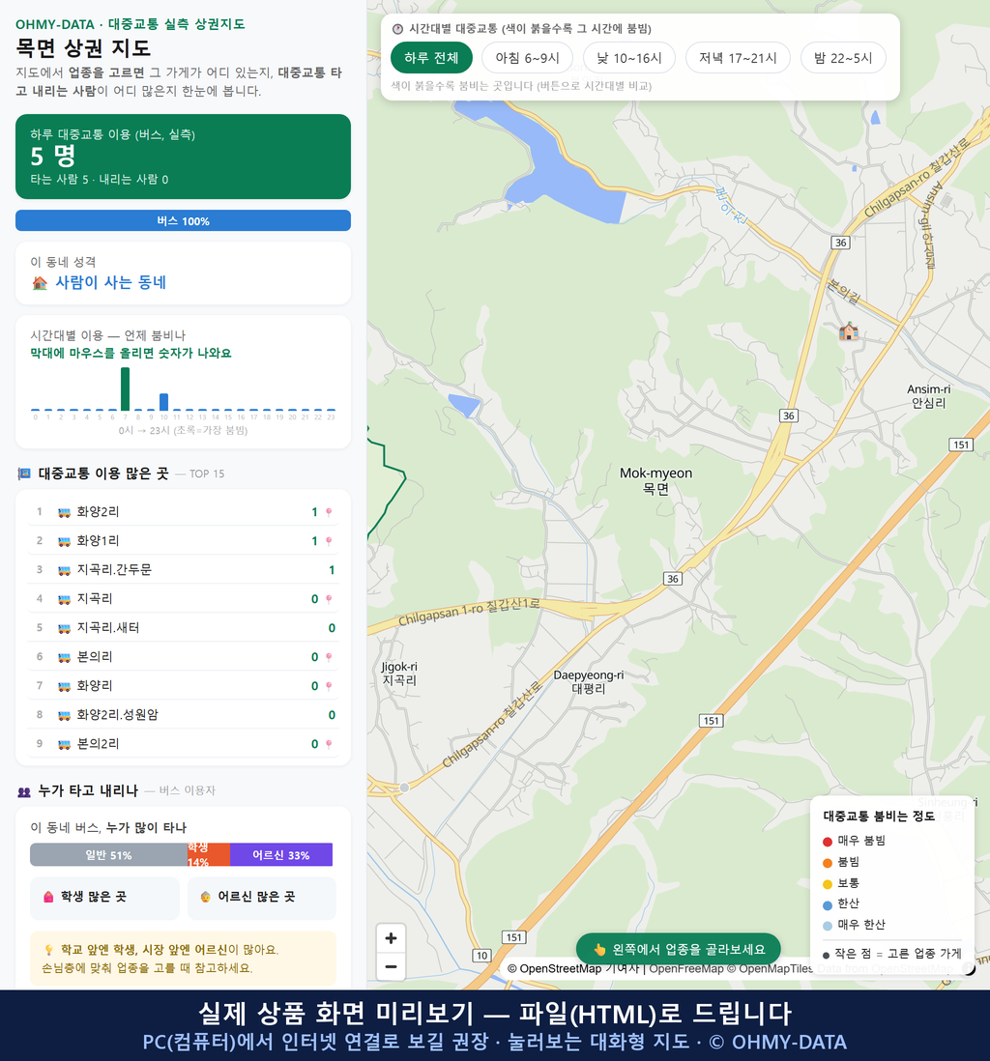Screen dimensions: 990x1061
Task: Select the 화양1리 stop row
Action: (183, 541)
